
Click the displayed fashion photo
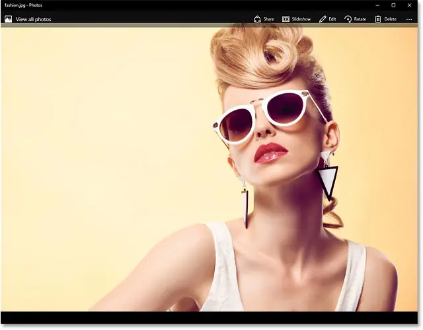coord(209,167)
